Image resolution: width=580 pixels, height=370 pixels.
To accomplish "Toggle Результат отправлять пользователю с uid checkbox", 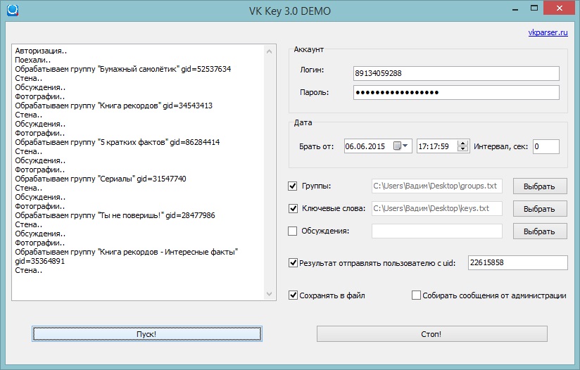I will (x=293, y=263).
